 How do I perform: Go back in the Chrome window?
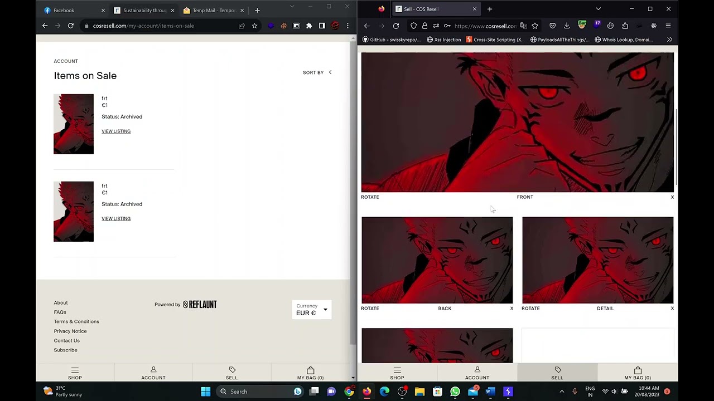tap(45, 26)
